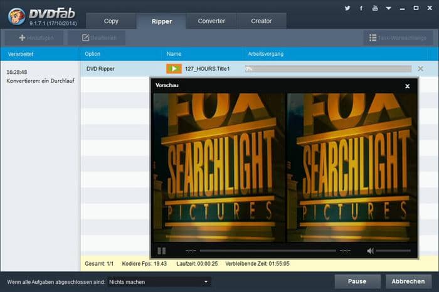Click the DVDFab mascot logo
Screen dimensions: 439x292
pos(17,16)
